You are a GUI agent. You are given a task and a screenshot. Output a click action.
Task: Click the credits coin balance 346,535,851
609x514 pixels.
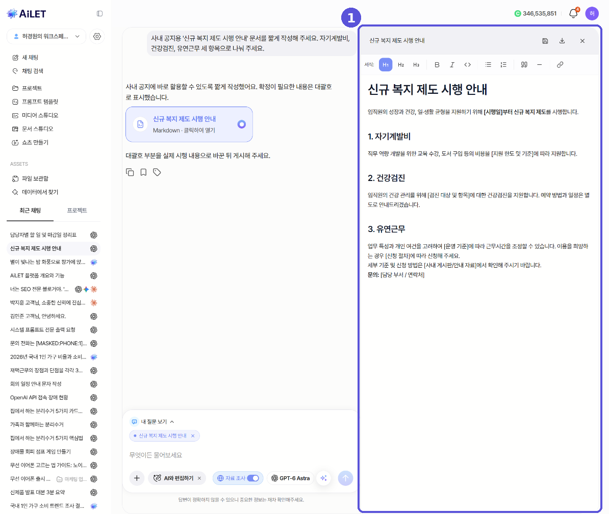pos(535,14)
